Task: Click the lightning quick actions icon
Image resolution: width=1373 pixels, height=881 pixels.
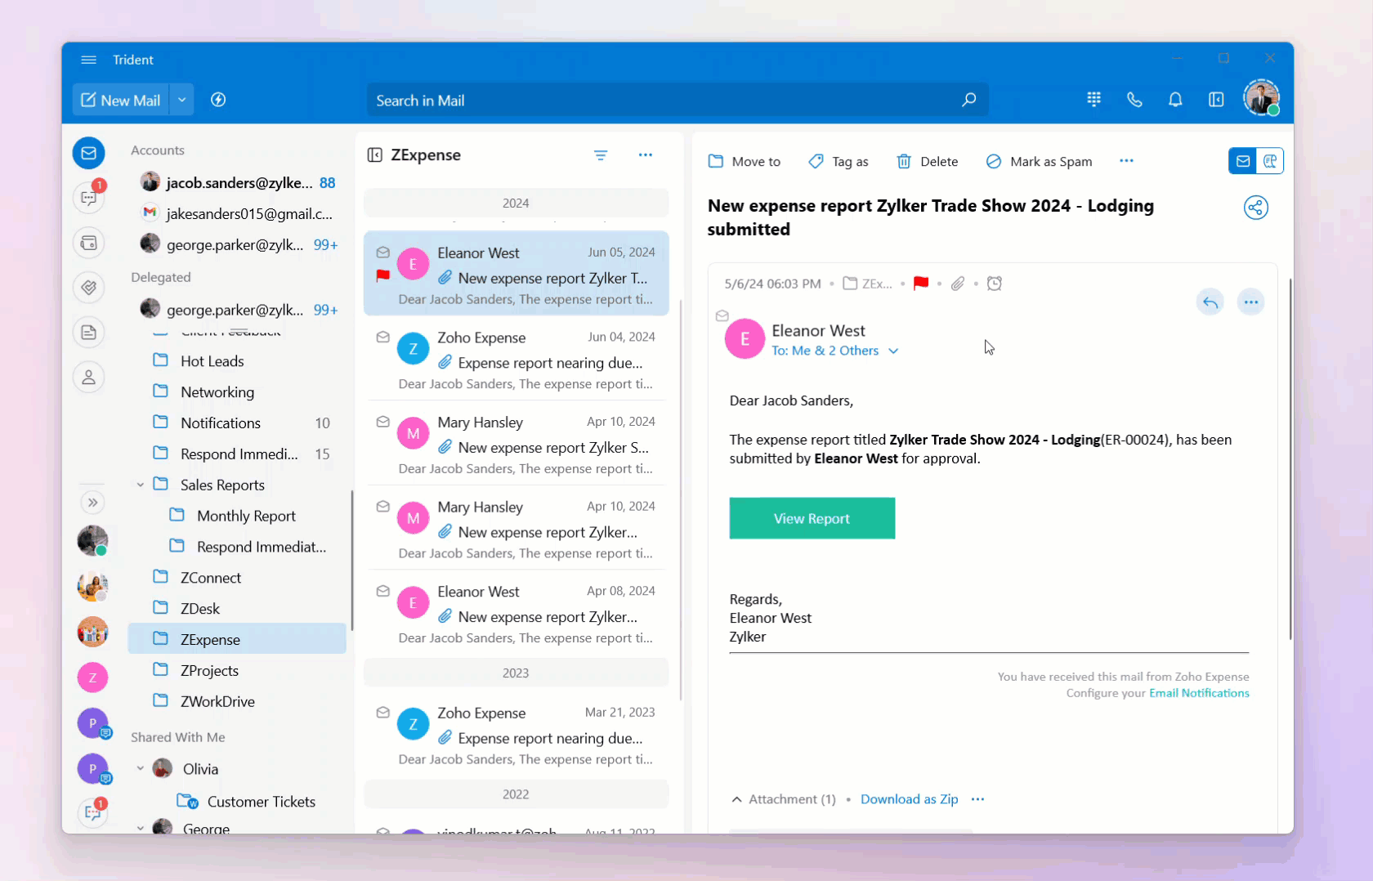Action: pos(218,100)
